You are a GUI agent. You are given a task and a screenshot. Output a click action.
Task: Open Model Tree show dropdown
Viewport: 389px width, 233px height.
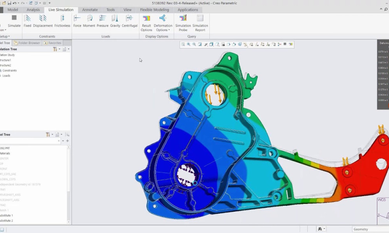[59, 134]
